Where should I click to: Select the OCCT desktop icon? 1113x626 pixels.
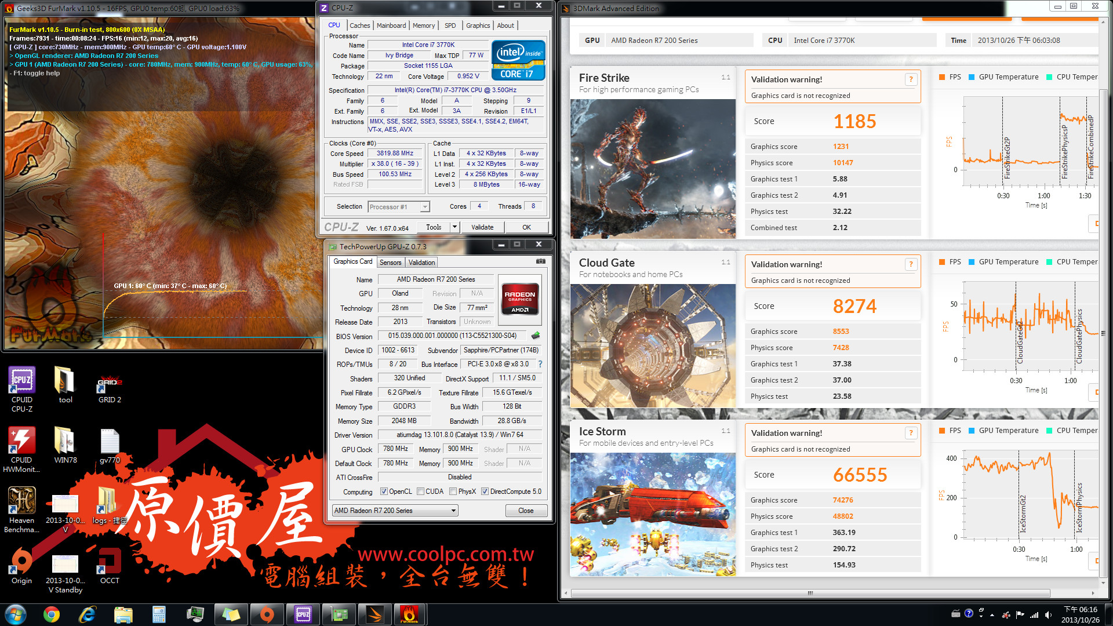click(110, 566)
